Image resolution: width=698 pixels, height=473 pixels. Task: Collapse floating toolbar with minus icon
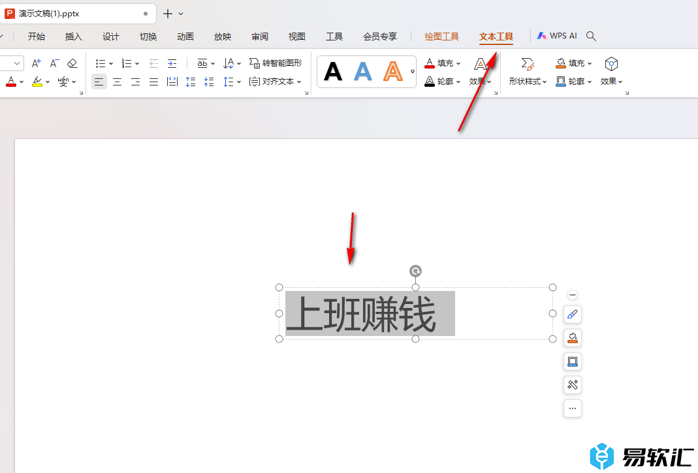pyautogui.click(x=573, y=295)
